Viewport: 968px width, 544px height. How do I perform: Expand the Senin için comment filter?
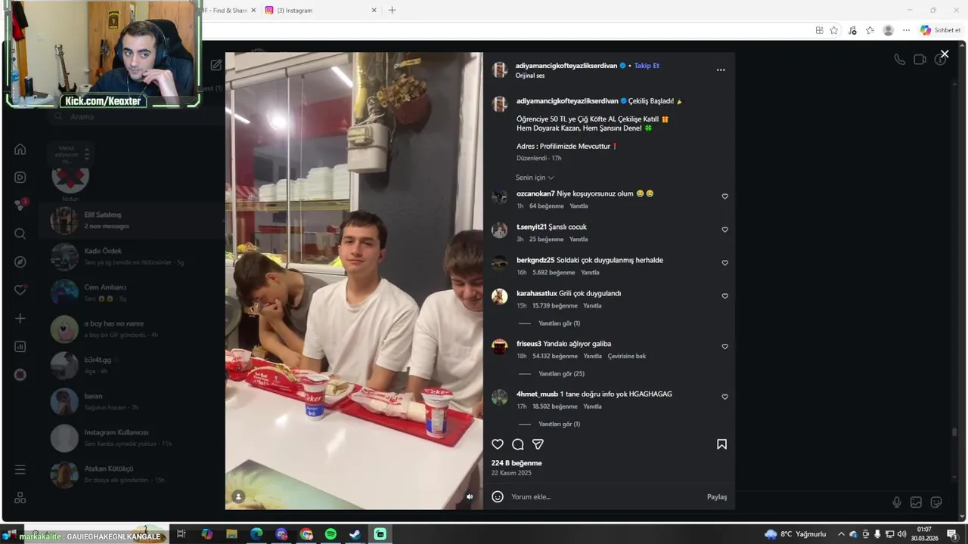pyautogui.click(x=535, y=178)
